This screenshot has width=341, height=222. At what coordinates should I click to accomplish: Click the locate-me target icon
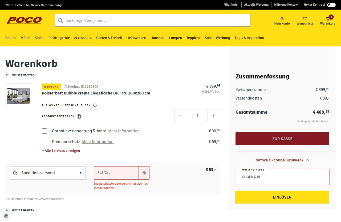pos(144,173)
